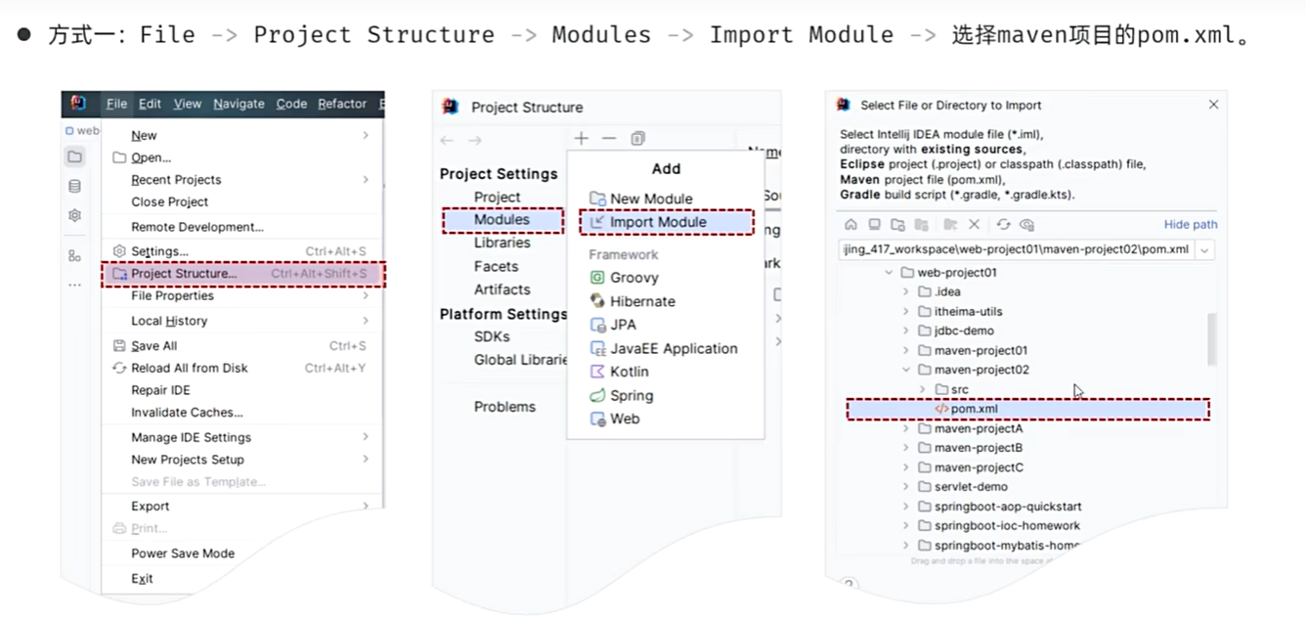The image size is (1306, 620).
Task: Open the Project tool window folder icon
Action: (74, 156)
